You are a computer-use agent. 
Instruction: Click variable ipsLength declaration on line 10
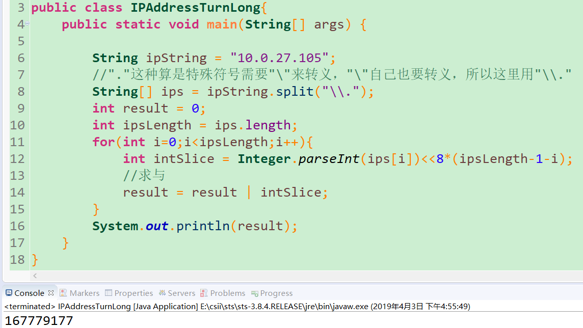click(157, 125)
